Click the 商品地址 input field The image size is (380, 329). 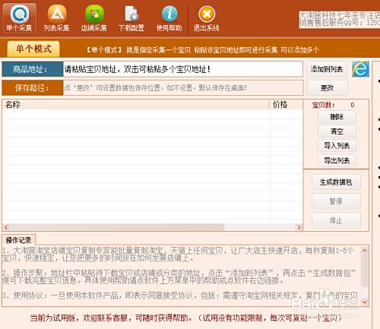click(183, 69)
